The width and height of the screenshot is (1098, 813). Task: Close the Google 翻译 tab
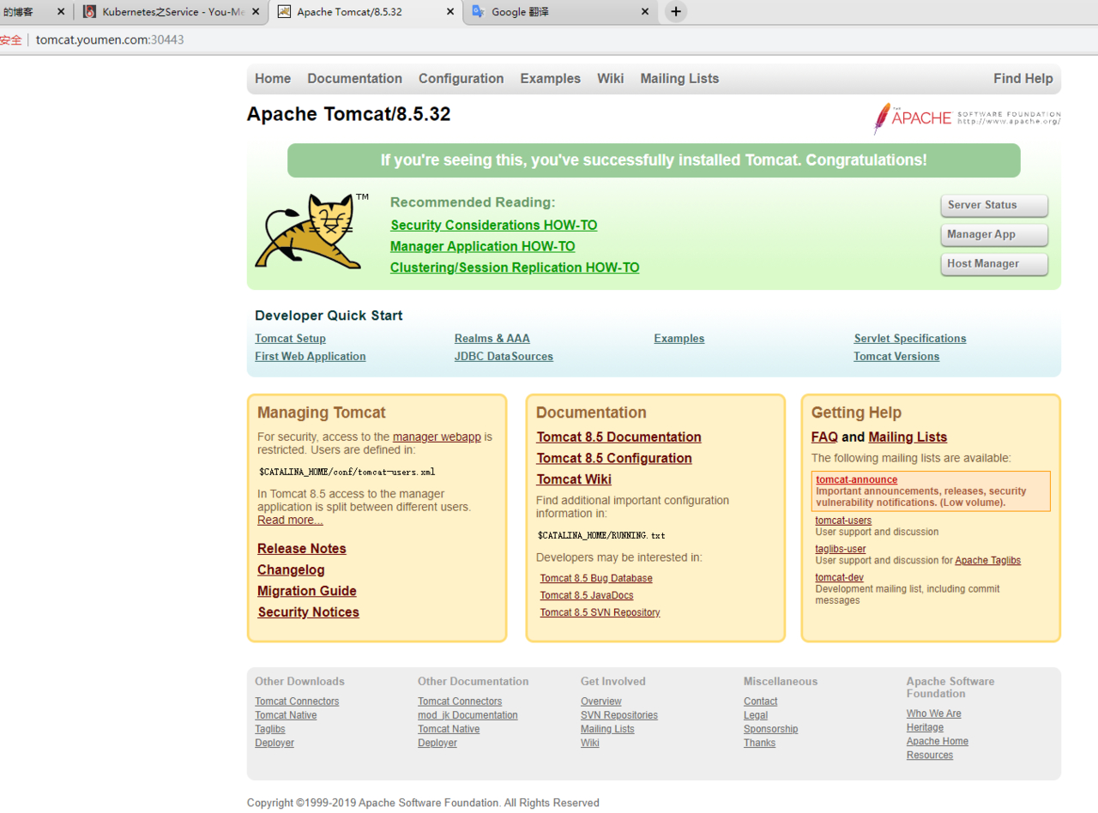coord(645,12)
